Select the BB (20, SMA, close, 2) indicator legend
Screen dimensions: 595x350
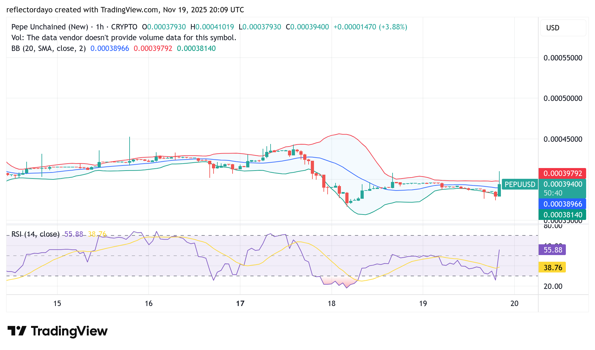click(x=48, y=48)
